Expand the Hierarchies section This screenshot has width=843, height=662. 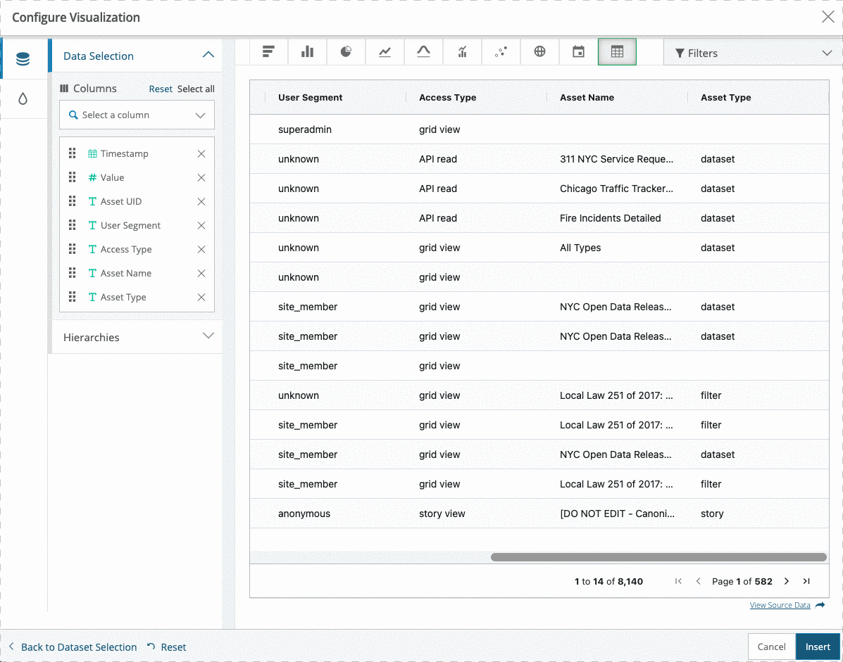pos(208,336)
